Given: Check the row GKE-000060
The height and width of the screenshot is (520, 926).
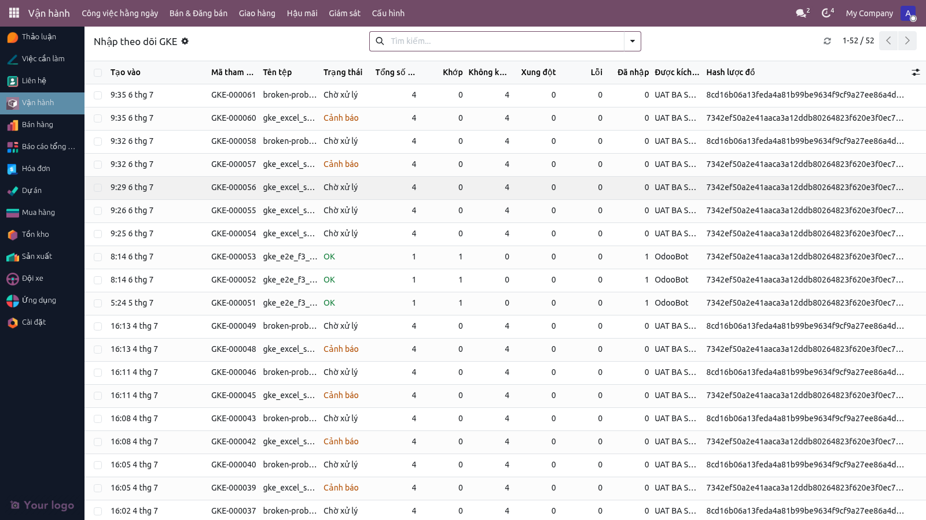Looking at the screenshot, I should pyautogui.click(x=98, y=118).
